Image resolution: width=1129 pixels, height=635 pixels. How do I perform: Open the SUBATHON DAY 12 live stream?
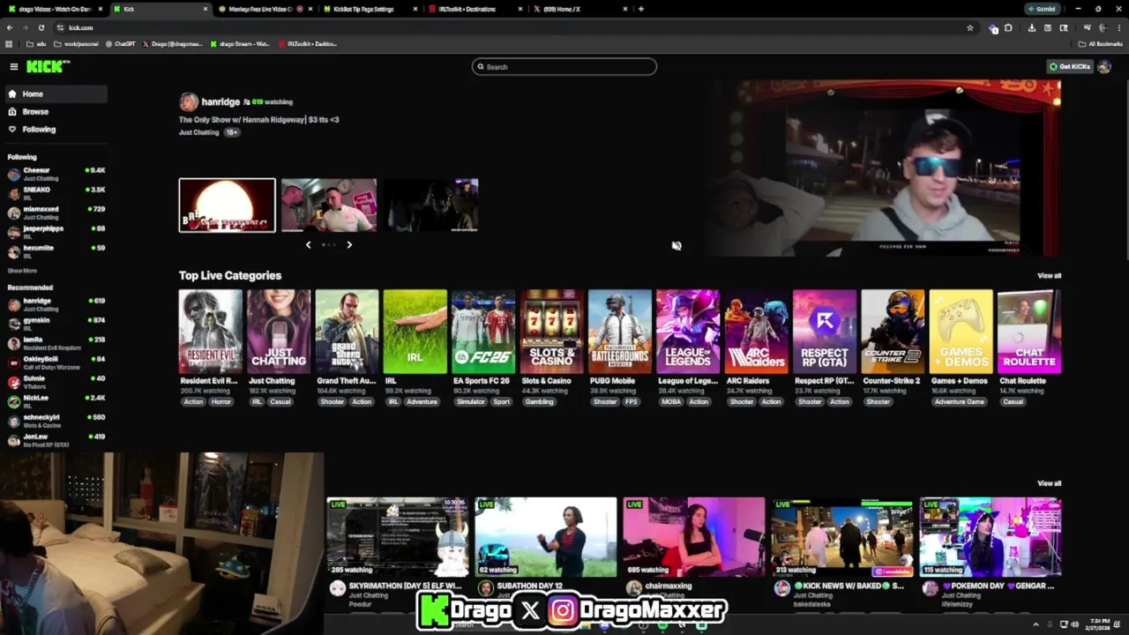tap(546, 537)
